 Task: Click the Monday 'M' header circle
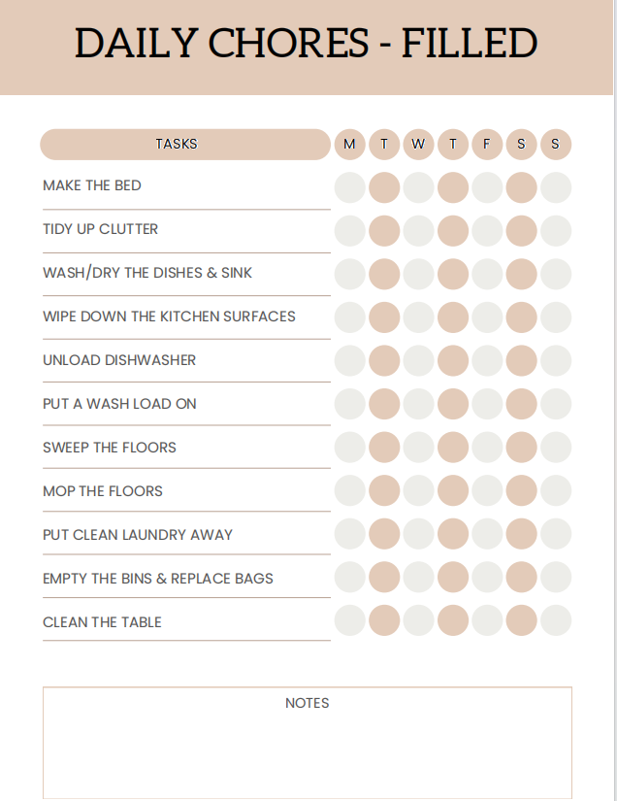[x=349, y=144]
